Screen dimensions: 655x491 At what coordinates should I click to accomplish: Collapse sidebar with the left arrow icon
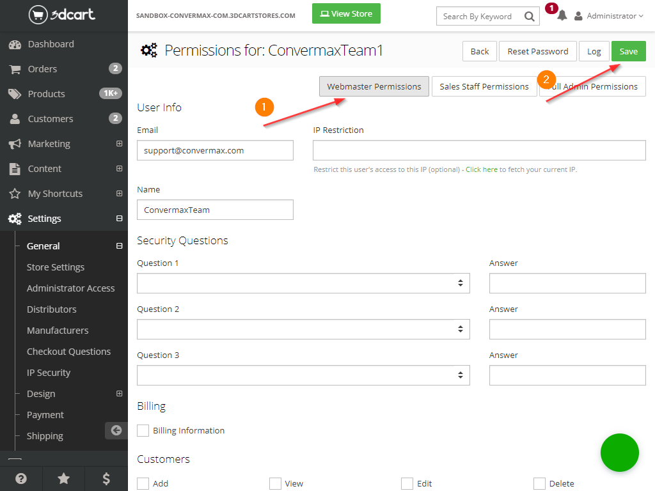point(116,430)
